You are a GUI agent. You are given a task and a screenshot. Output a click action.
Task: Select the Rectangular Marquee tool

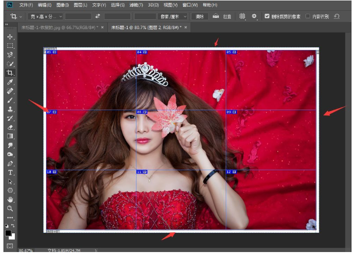10,46
